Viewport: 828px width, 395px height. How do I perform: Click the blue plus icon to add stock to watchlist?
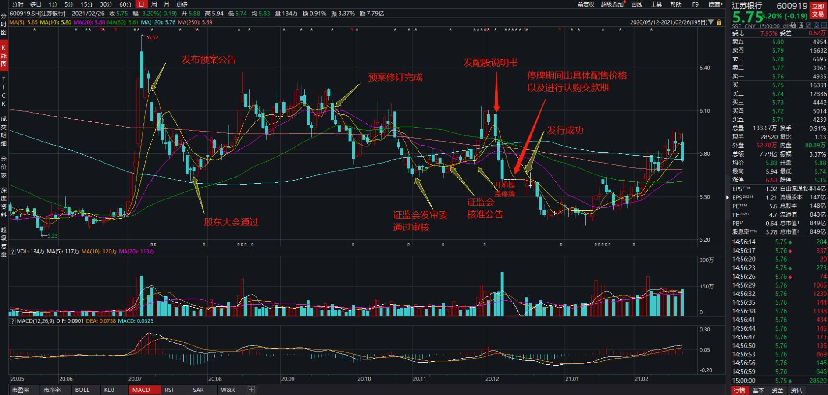[824, 26]
